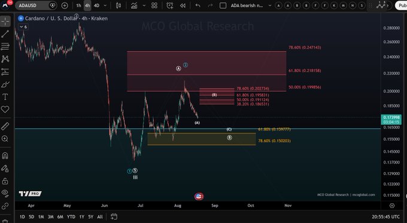
Task: Switch to the 1h timeframe
Action: point(78,5)
